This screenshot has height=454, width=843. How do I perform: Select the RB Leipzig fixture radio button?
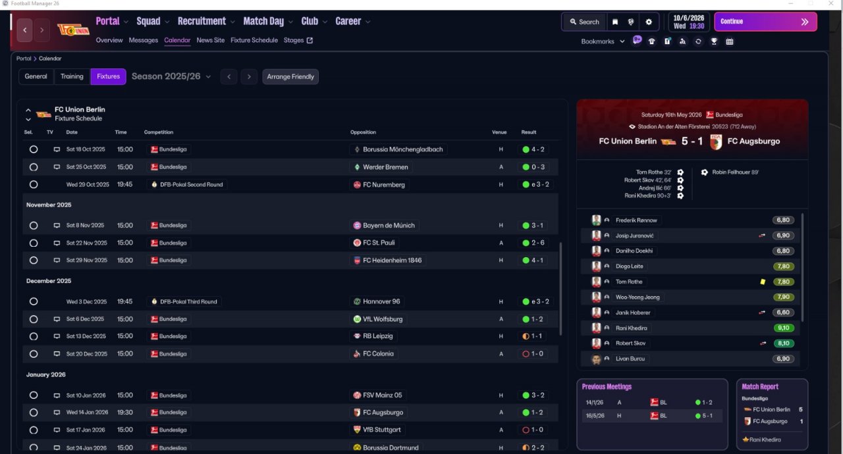34,336
